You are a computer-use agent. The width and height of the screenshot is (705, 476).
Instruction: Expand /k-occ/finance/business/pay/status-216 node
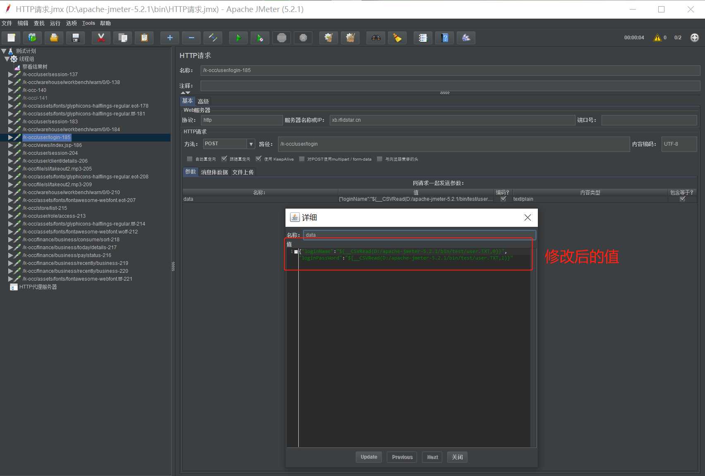point(10,255)
